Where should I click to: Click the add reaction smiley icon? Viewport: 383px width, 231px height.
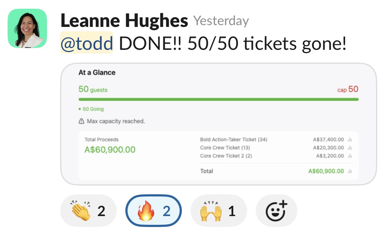tap(277, 211)
